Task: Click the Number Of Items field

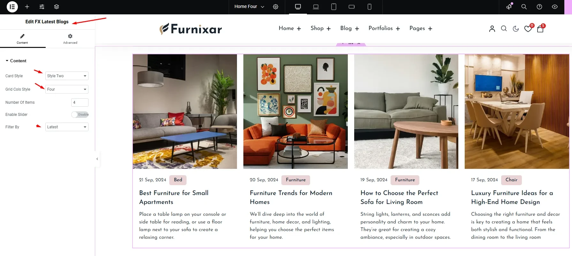Action: point(80,102)
